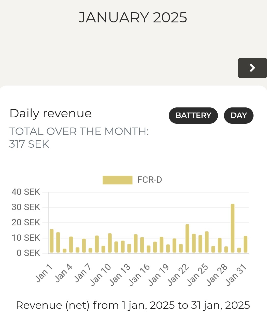The height and width of the screenshot is (319, 267).
Task: Click the 317 SEK monthly total
Action: click(29, 144)
